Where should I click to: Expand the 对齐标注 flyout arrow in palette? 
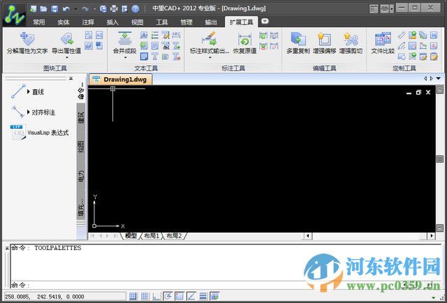(x=29, y=112)
